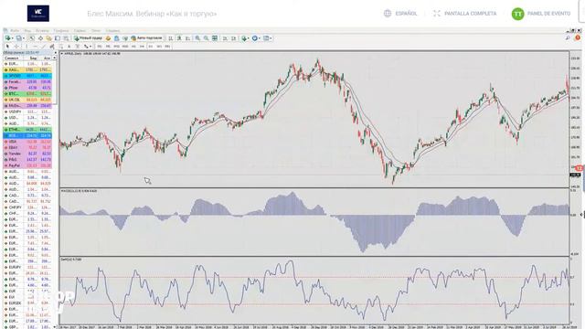585x329 pixels.
Task: Open the Indicators list icon
Action: (x=244, y=38)
